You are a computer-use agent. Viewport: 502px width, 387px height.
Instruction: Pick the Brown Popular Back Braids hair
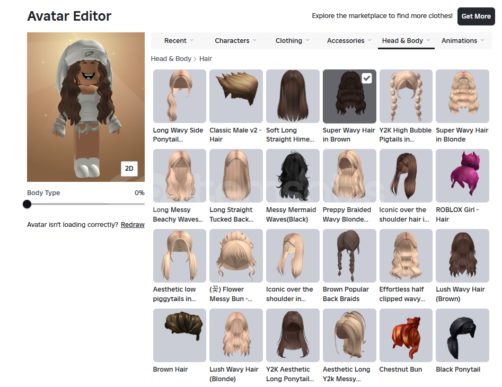pyautogui.click(x=349, y=256)
